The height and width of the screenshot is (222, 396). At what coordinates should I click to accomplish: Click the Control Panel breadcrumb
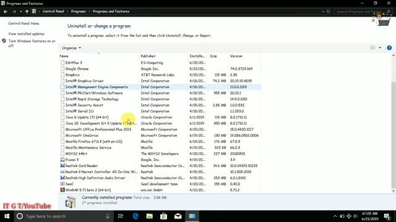(x=53, y=11)
